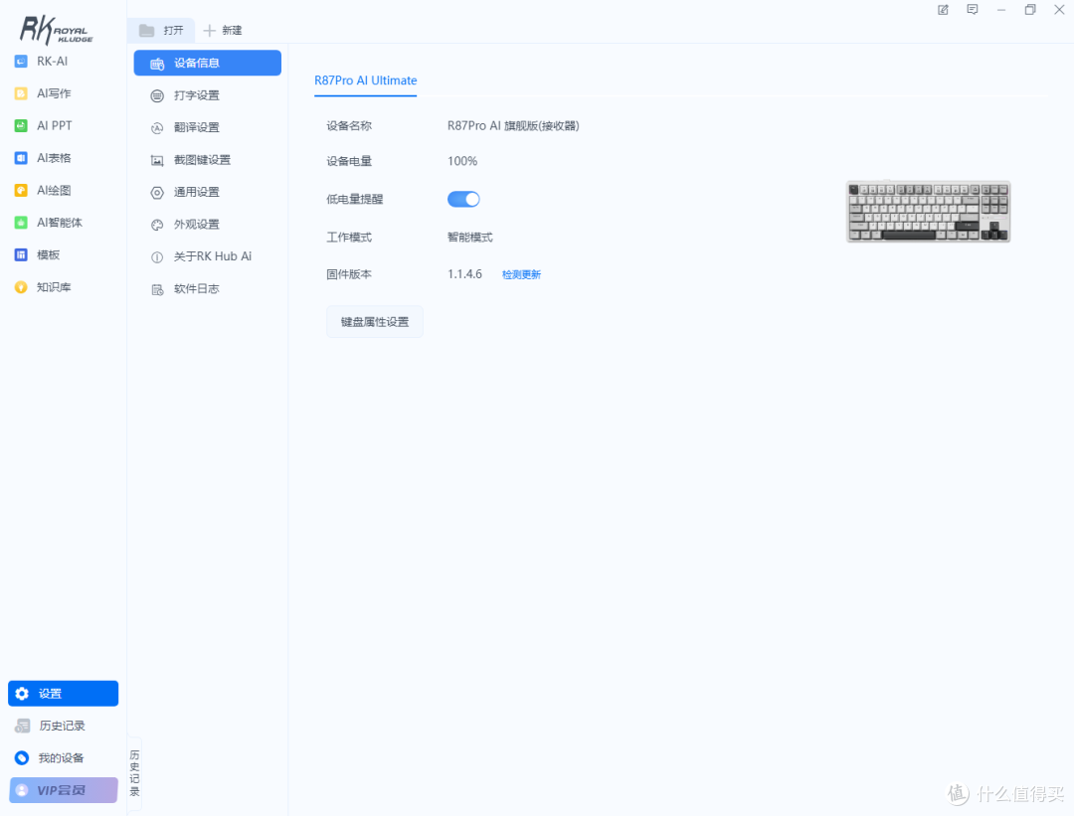Open the AI表格 icon
This screenshot has width=1074, height=816.
click(21, 158)
